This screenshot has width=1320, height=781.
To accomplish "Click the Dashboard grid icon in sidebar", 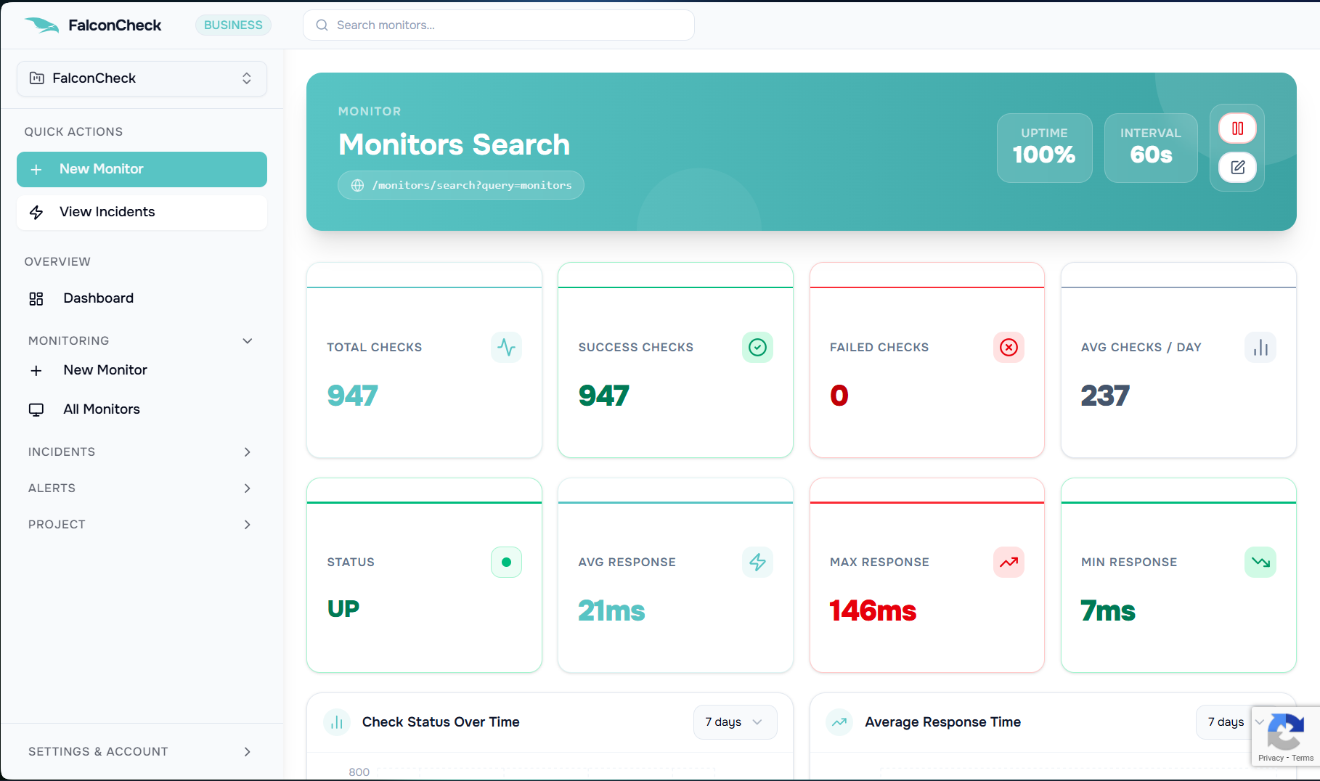I will tap(36, 298).
